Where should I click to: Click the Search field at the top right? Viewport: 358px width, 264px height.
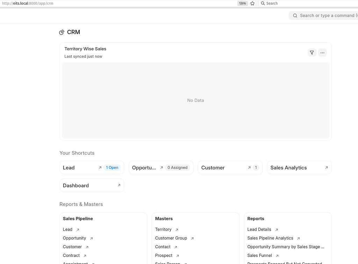click(x=271, y=3)
